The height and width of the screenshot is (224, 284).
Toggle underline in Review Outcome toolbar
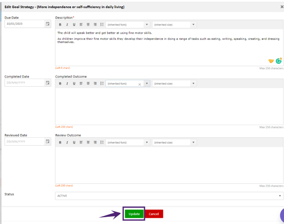(74, 143)
